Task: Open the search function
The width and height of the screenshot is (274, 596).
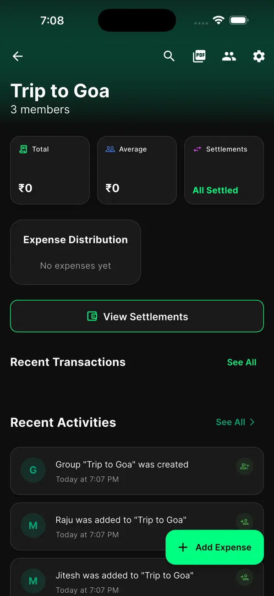Action: coord(169,56)
